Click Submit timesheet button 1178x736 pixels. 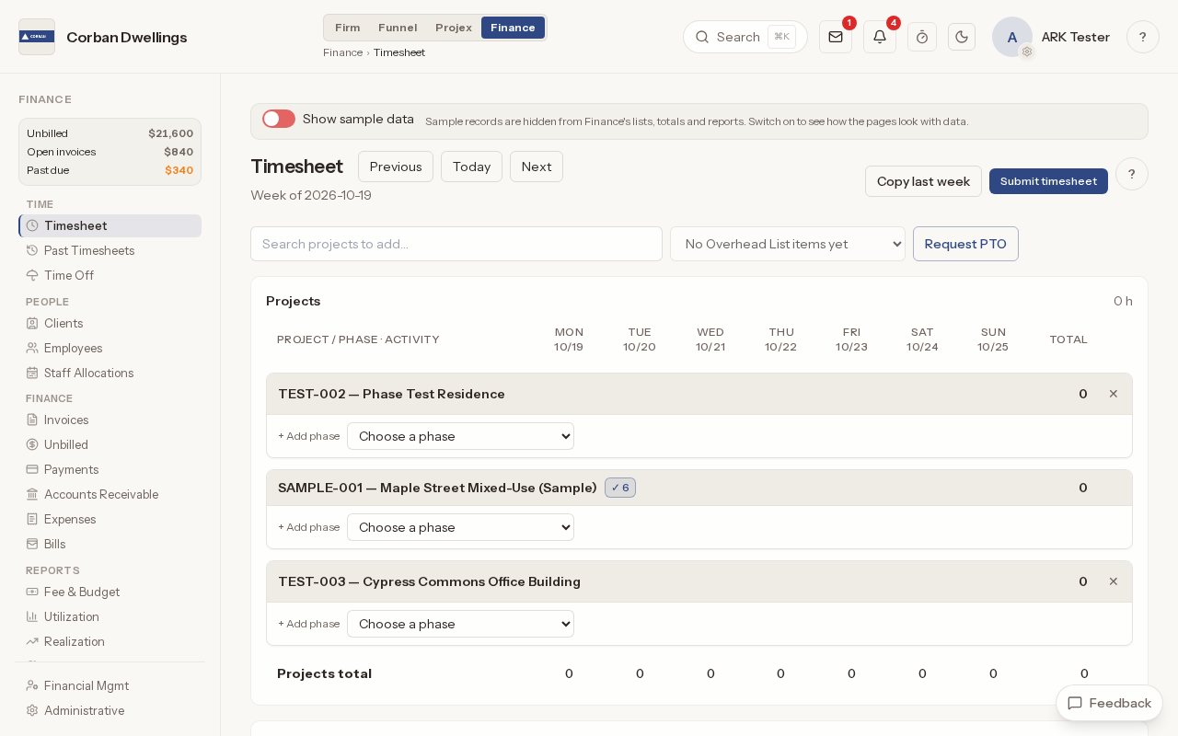coord(1048,181)
